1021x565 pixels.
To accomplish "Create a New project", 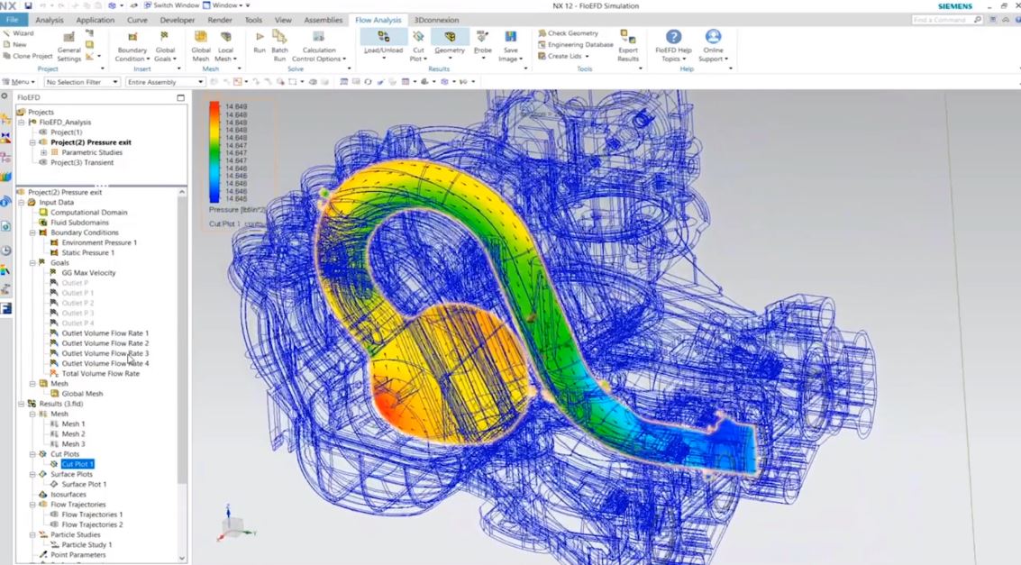I will coord(15,44).
